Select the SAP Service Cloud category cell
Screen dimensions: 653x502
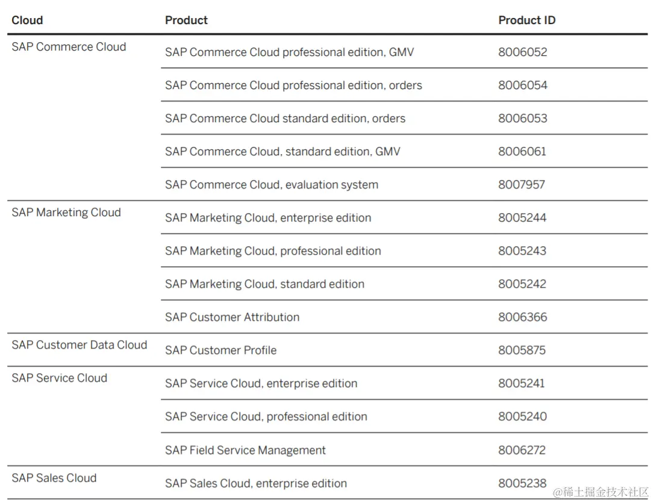click(59, 378)
